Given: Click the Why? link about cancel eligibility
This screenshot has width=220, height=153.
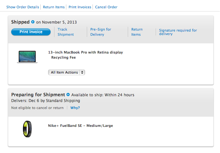Looking at the screenshot, I should tap(75, 108).
